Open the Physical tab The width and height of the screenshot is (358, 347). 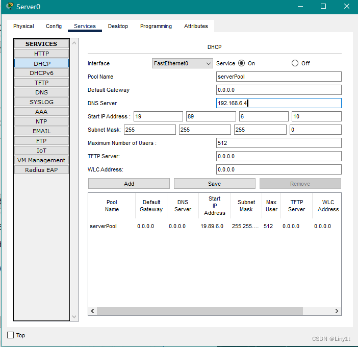pyautogui.click(x=23, y=26)
